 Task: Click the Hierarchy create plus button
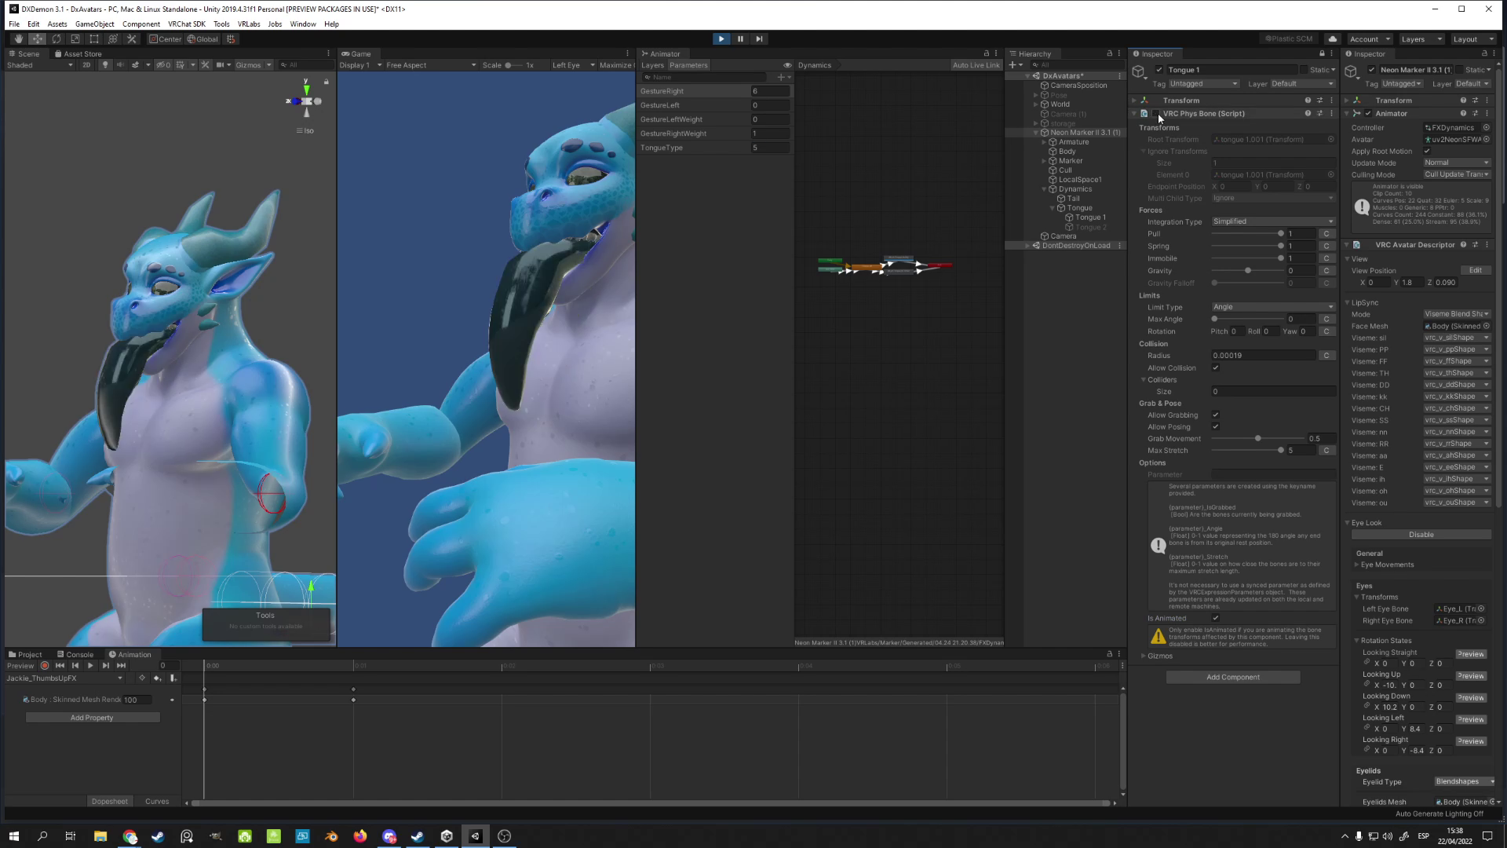[1015, 65]
